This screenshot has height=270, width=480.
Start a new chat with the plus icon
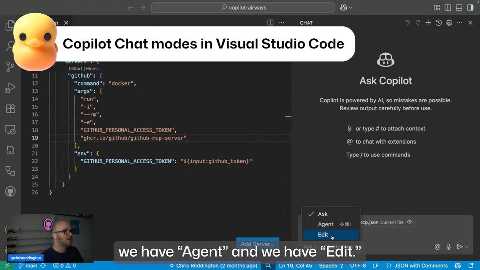(x=428, y=23)
